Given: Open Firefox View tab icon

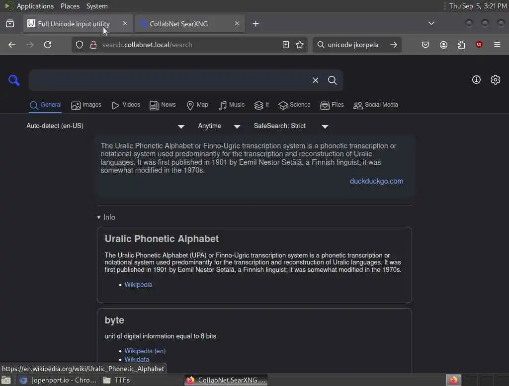Looking at the screenshot, I should click(x=10, y=24).
